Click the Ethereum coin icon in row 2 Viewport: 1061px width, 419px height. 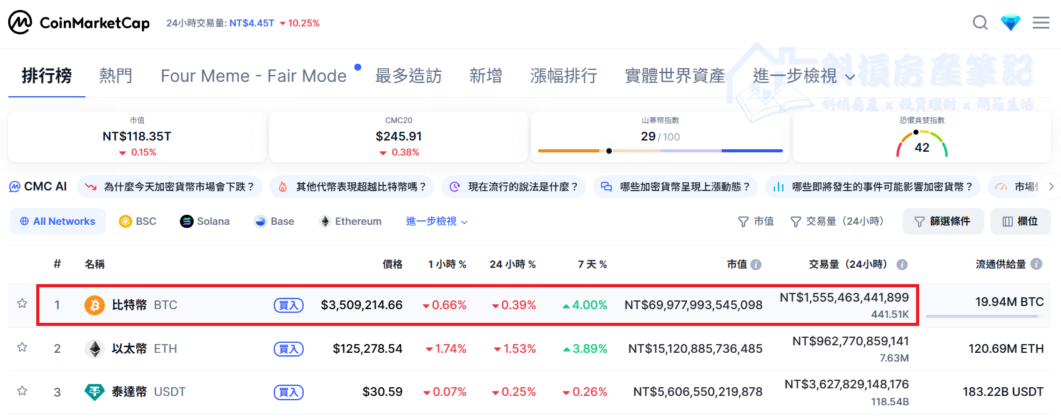(x=94, y=348)
